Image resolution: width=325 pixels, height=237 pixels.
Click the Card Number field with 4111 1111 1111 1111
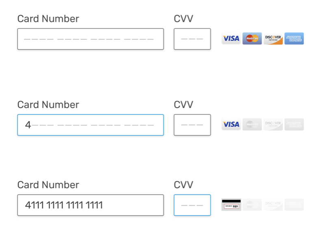coord(90,205)
